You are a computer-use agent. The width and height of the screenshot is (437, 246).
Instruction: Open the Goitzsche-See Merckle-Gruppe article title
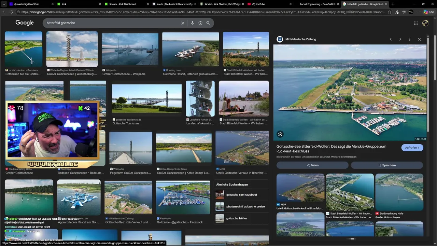(331, 149)
